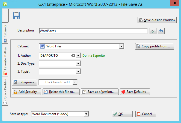Image resolution: width=181 pixels, height=123 pixels.
Task: Confirm with the OK button
Action: point(122,114)
